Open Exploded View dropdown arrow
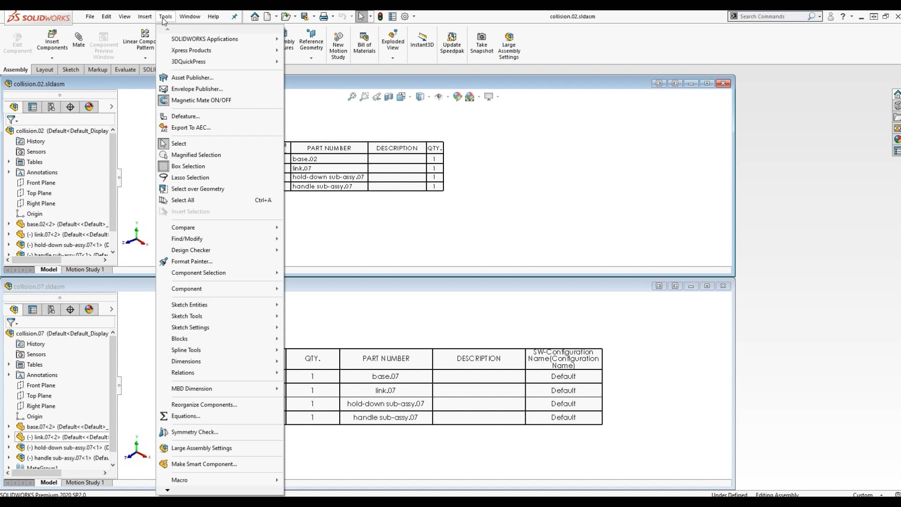The width and height of the screenshot is (901, 507). click(x=393, y=58)
